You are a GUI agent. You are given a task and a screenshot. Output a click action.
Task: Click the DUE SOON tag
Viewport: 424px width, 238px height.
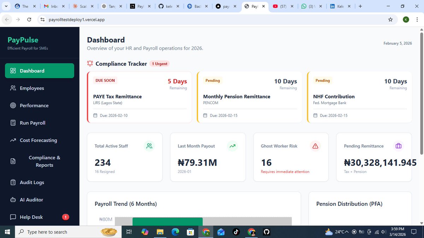pyautogui.click(x=105, y=80)
